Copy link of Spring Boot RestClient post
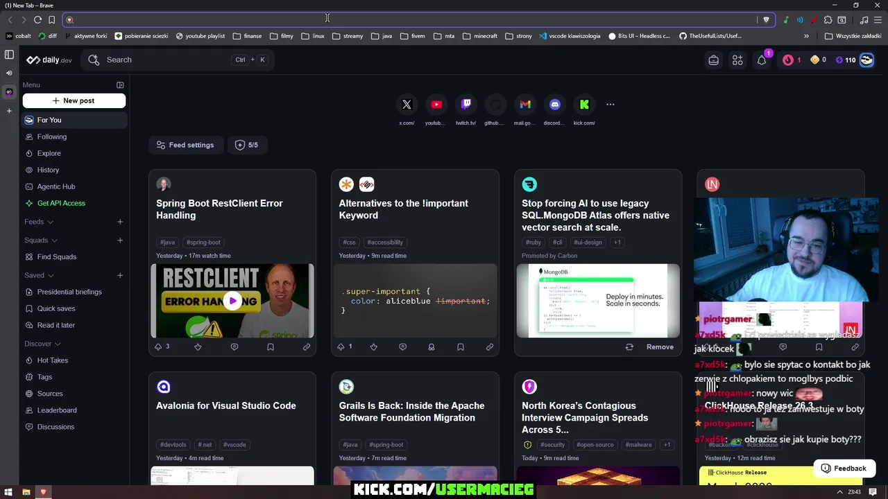 click(307, 347)
